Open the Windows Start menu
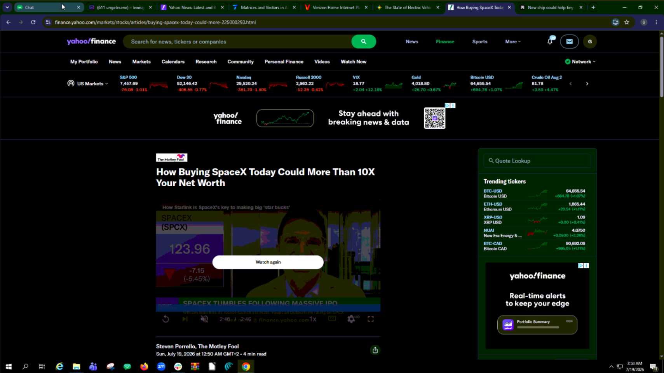The height and width of the screenshot is (373, 664). point(9,366)
